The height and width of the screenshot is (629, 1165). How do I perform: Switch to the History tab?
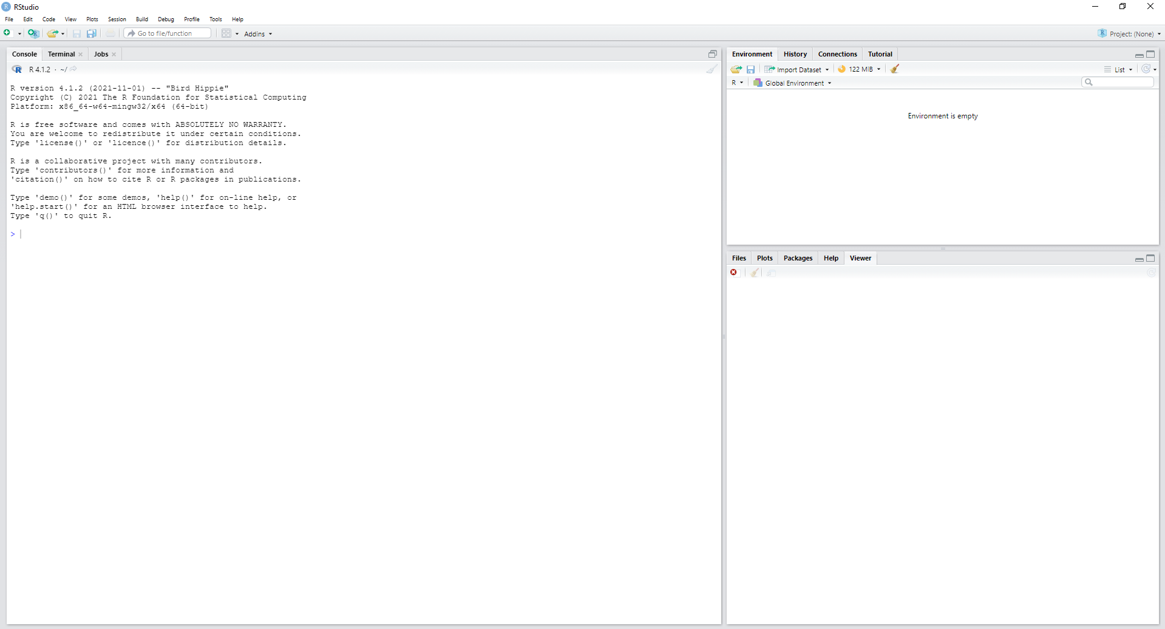[x=795, y=54]
